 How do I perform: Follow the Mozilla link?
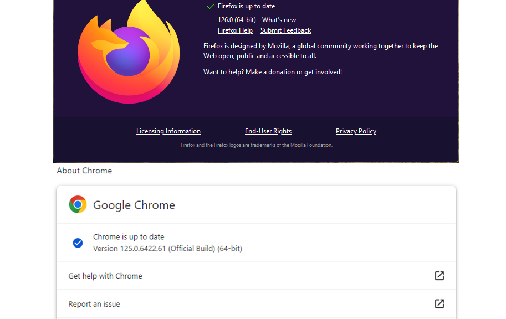278,46
